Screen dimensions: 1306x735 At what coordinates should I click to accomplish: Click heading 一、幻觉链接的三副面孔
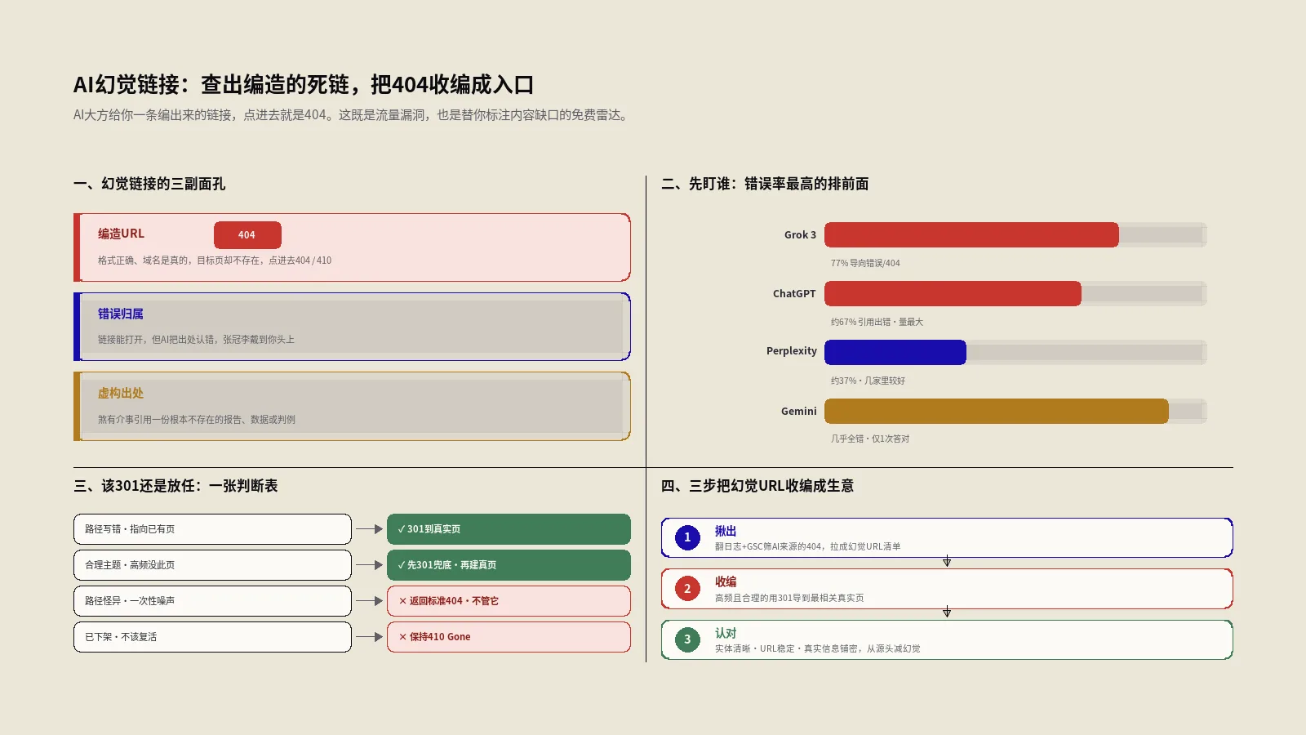(x=149, y=184)
